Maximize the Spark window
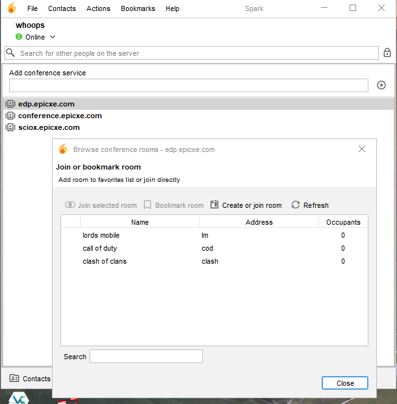Screen dimensions: 397x404 click(353, 8)
